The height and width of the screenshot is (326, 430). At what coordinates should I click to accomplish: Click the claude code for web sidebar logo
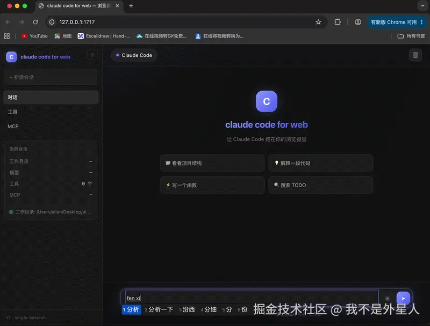(11, 57)
